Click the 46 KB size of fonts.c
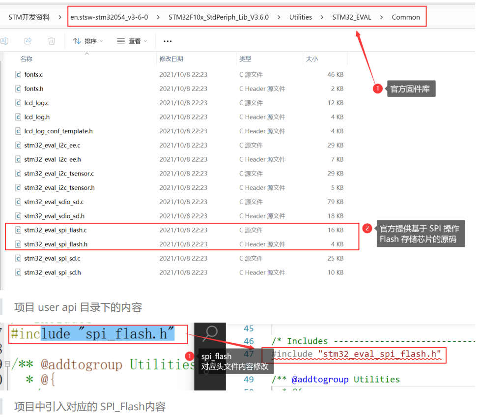This screenshot has height=418, width=480. point(335,74)
